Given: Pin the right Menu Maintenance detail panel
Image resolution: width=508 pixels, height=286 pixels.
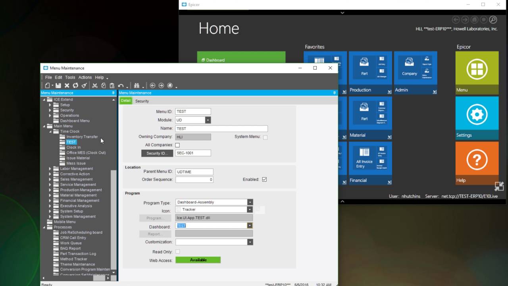Looking at the screenshot, I should tap(335, 93).
